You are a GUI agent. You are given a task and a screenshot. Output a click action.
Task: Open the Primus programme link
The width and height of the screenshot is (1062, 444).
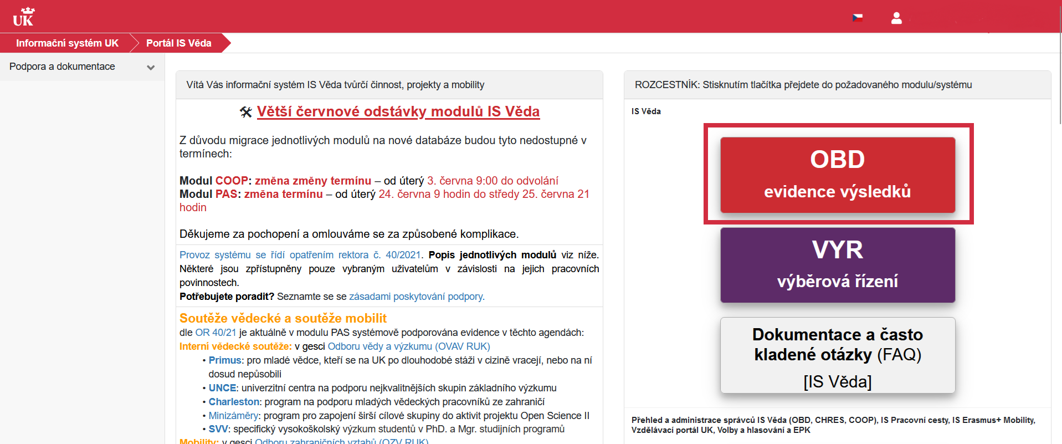[x=225, y=360]
